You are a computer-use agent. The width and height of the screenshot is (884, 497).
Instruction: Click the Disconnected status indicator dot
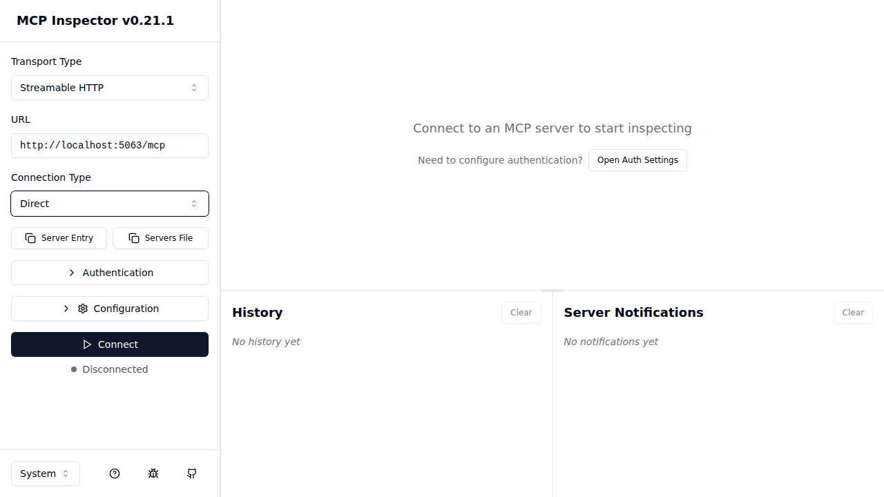[74, 369]
